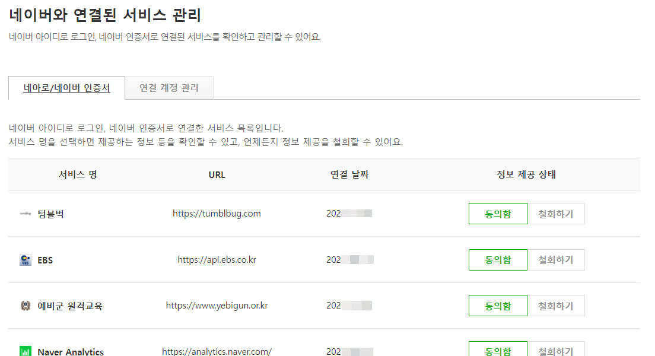This screenshot has height=356, width=655.
Task: Select 동의함 for EBS
Action: coord(498,260)
